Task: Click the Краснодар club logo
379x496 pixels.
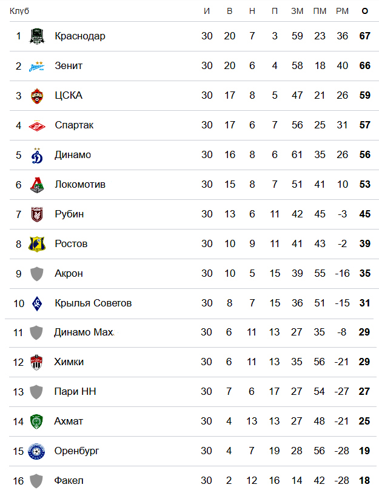Action: point(37,36)
